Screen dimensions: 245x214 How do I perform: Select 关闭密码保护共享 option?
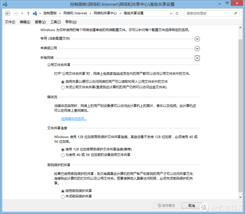pyautogui.click(x=63, y=197)
